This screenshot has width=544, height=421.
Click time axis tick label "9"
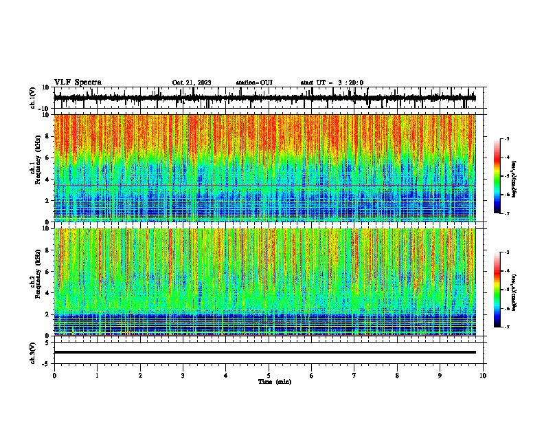[440, 376]
